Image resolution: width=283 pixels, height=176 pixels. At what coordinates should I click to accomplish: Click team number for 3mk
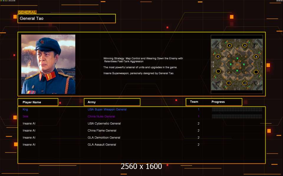(198, 116)
